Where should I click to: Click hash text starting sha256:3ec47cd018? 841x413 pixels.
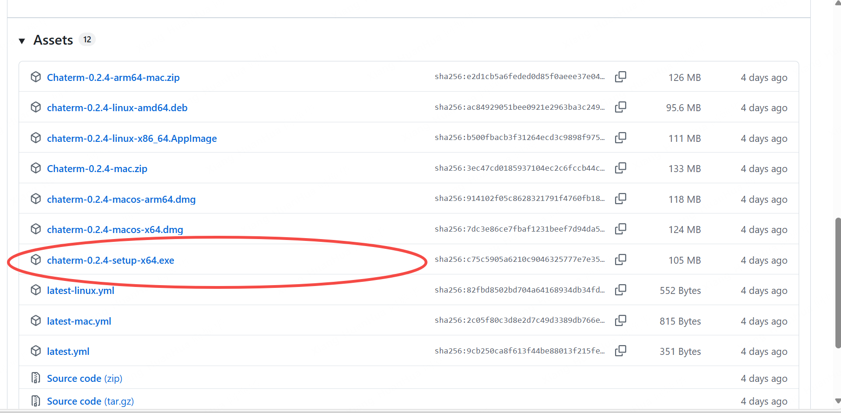pyautogui.click(x=520, y=168)
